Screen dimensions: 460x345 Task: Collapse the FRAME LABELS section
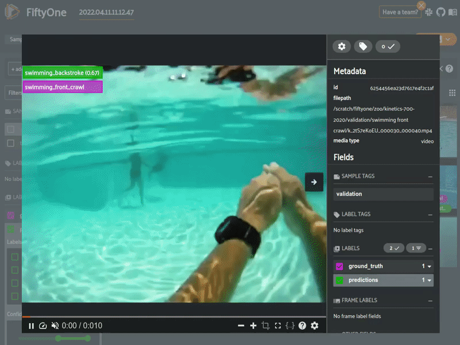point(430,301)
